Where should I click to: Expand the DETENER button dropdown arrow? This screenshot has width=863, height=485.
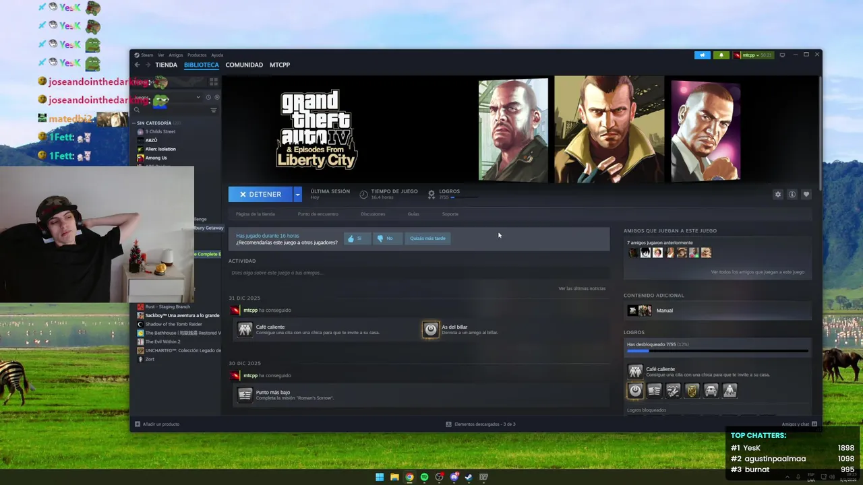297,194
